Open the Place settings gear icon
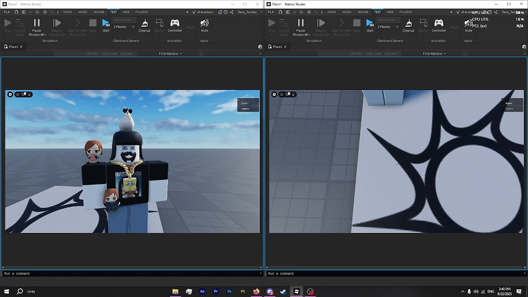528x297 pixels. coord(260,46)
